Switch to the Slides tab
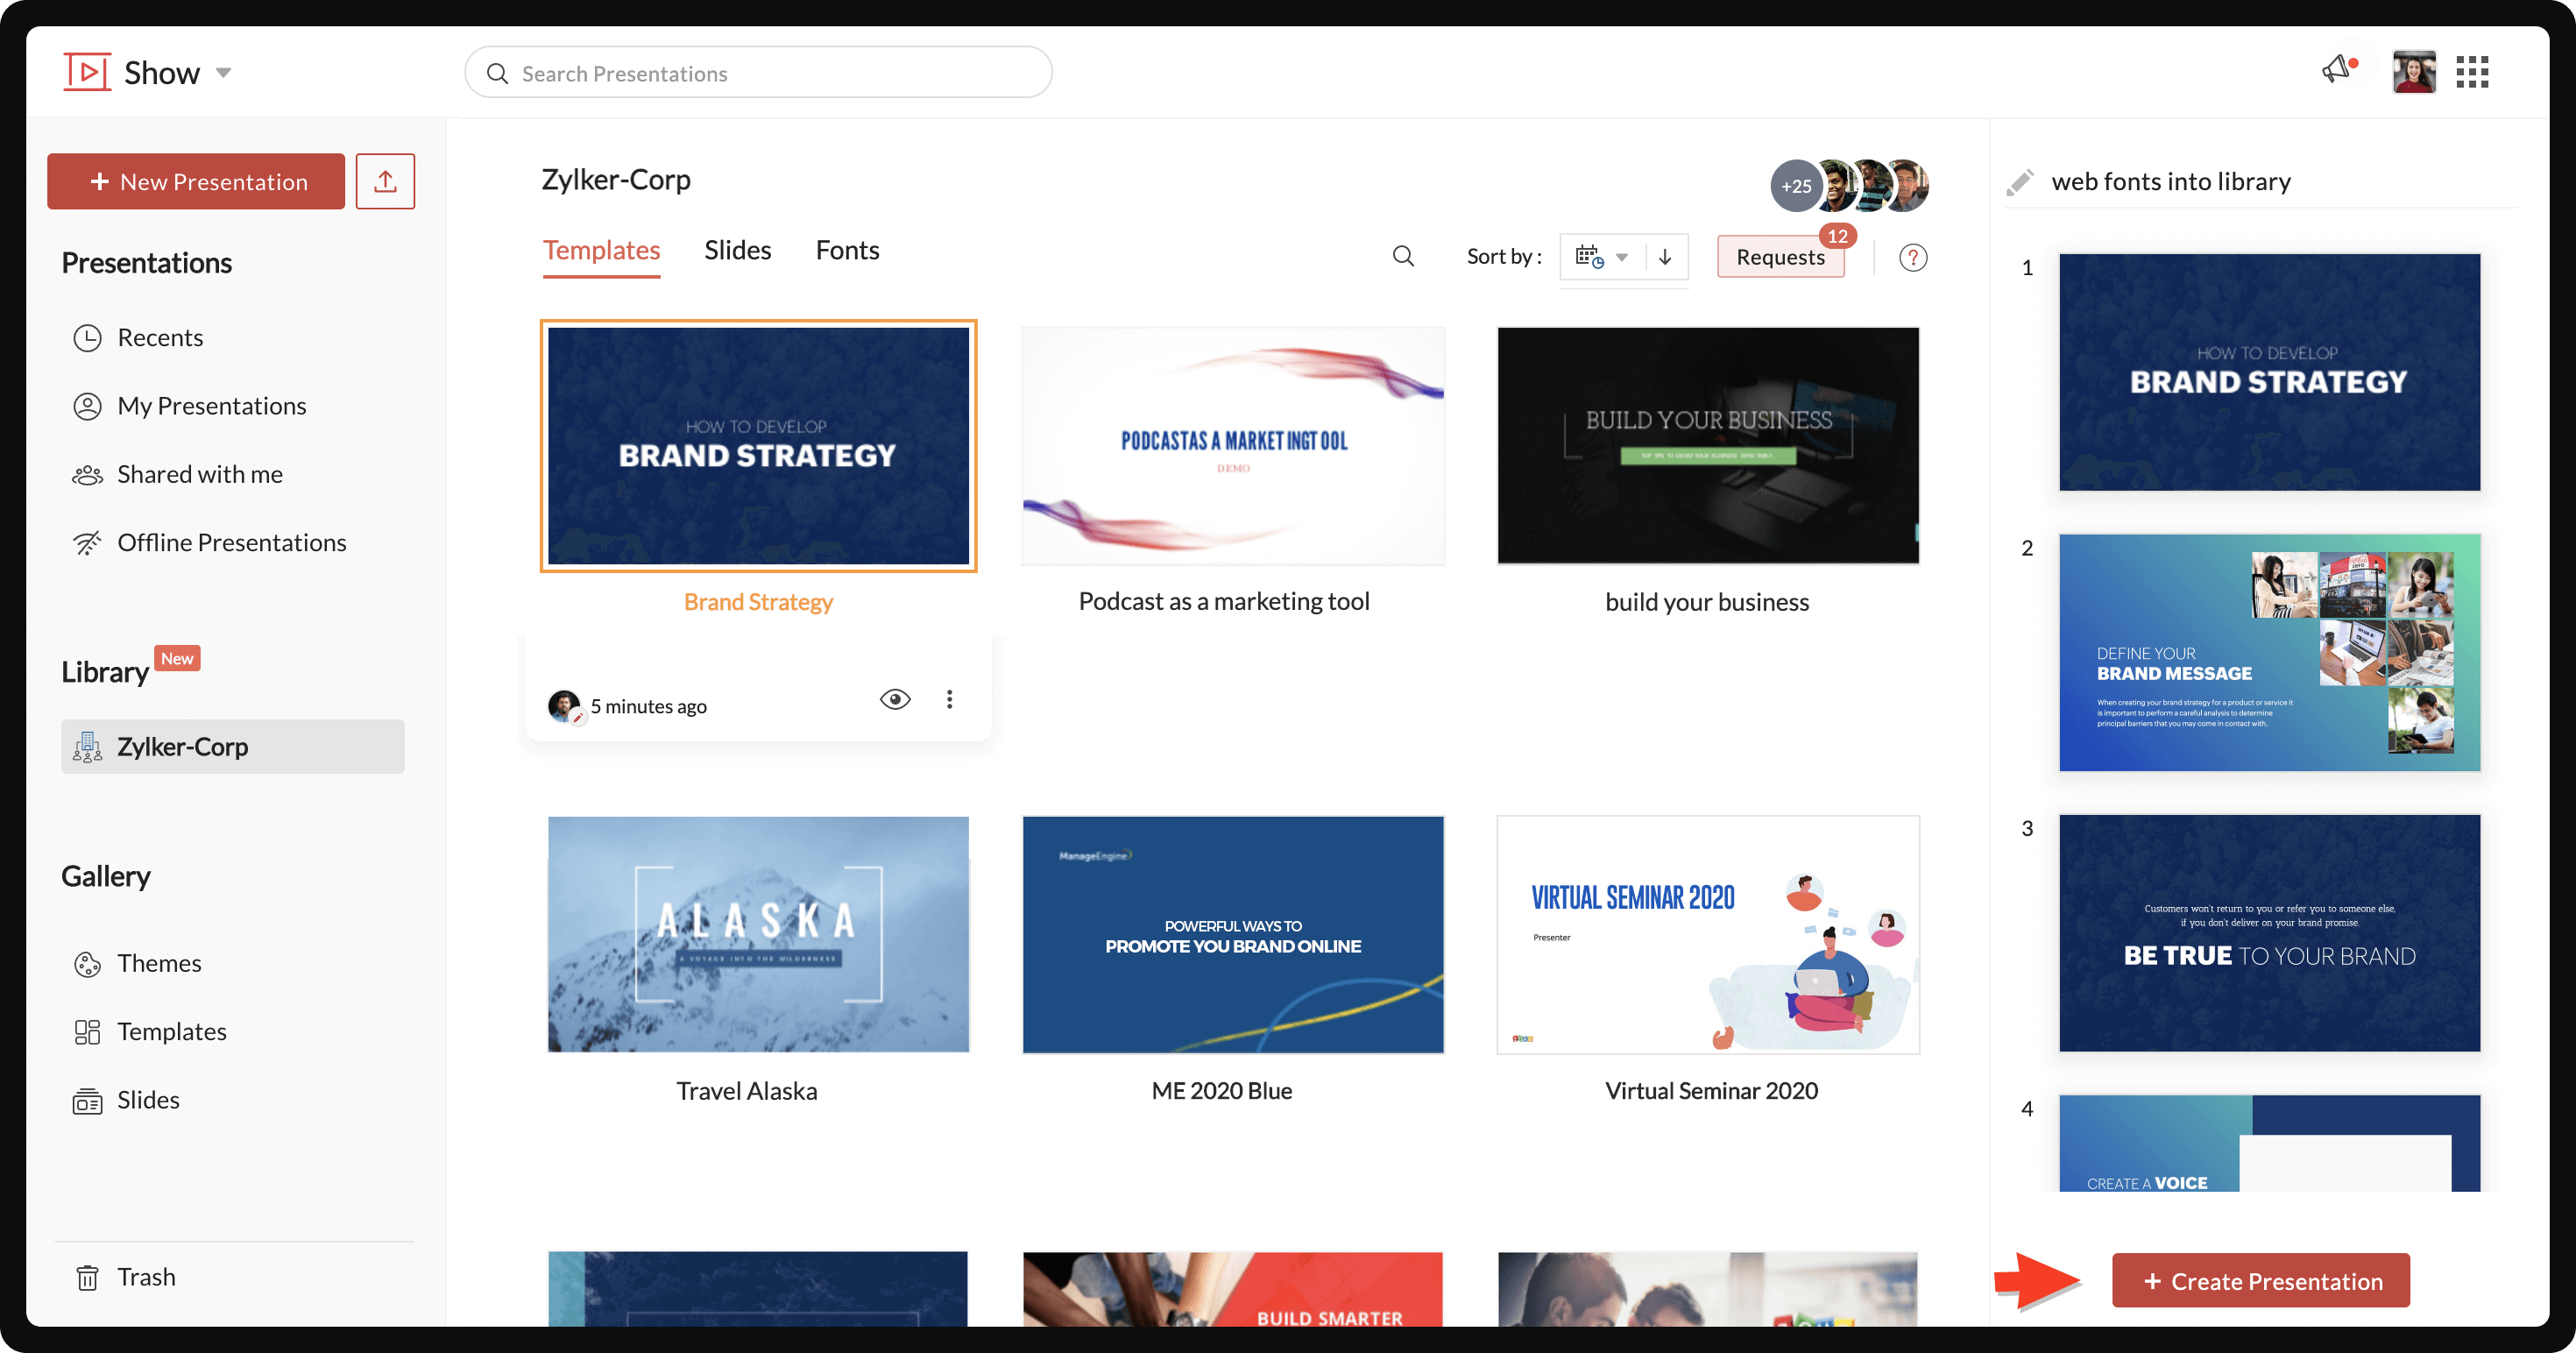 pos(737,250)
